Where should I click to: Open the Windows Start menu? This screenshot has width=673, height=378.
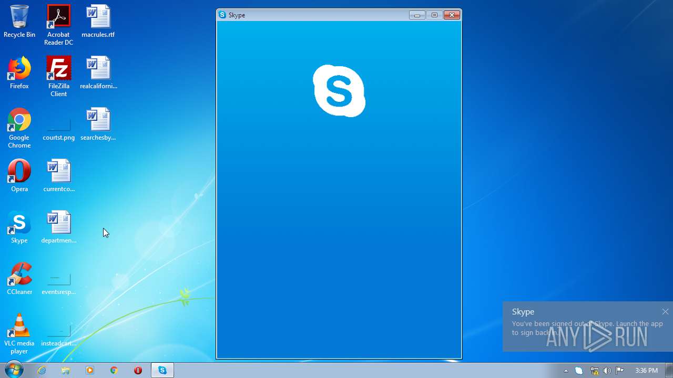click(x=14, y=370)
